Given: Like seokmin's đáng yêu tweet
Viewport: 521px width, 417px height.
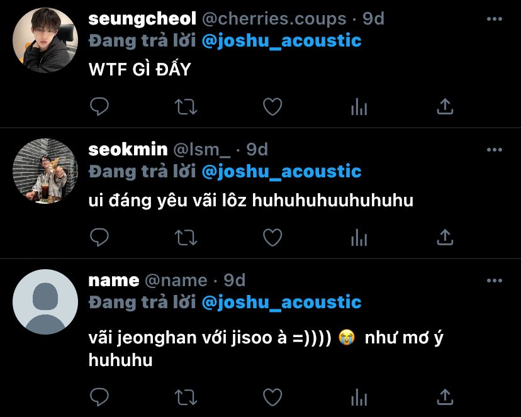Looking at the screenshot, I should pyautogui.click(x=272, y=237).
